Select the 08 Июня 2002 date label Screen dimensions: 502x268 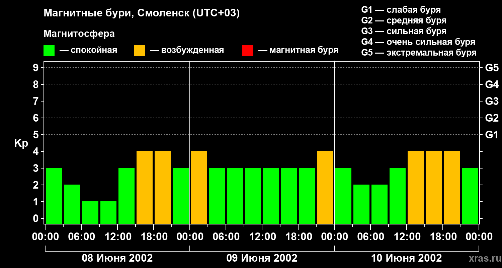pos(117,258)
